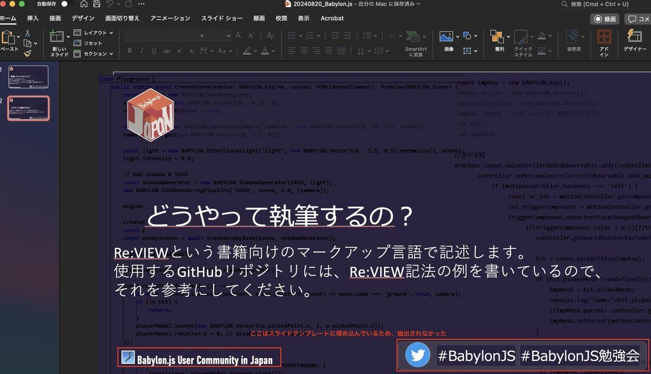
Task: Click the #BabylonJS勉強会 hashtag text
Action: 580,356
